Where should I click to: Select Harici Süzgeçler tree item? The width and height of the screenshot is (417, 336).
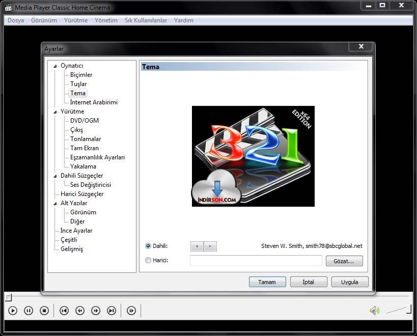(82, 194)
